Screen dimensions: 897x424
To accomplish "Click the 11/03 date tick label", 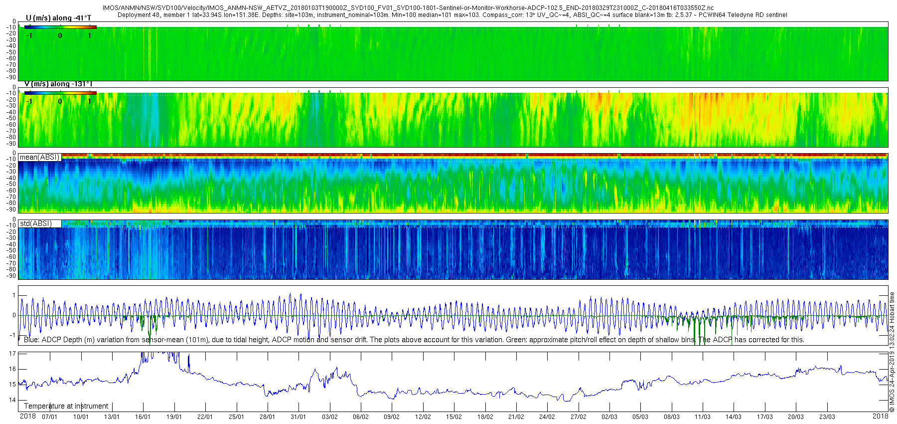I will [x=703, y=417].
